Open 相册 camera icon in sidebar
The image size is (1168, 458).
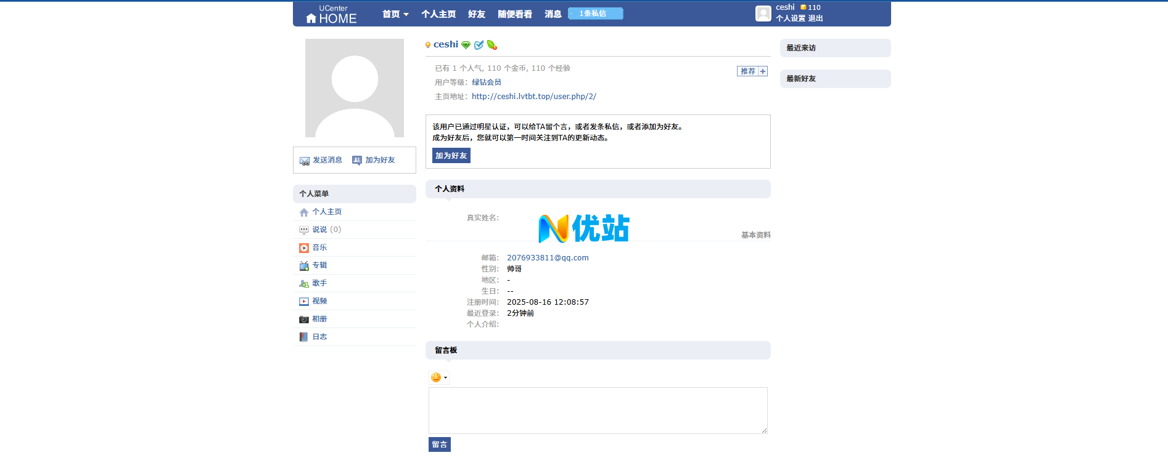pos(304,319)
